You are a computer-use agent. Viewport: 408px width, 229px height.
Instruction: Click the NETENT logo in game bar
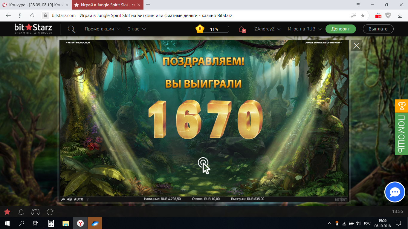(341, 199)
